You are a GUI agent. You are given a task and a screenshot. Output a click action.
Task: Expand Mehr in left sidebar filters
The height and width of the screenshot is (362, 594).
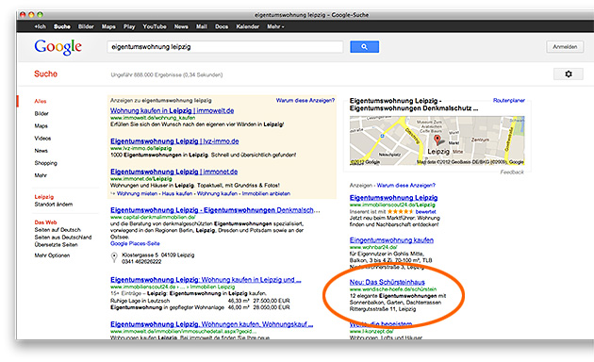tap(41, 175)
